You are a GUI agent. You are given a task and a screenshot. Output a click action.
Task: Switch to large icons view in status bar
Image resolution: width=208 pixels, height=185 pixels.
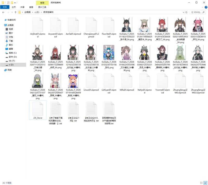tap(205, 183)
